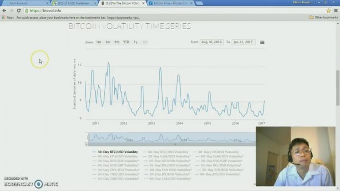
Task: Switch to the Tradeview tab
Action: [74, 3]
